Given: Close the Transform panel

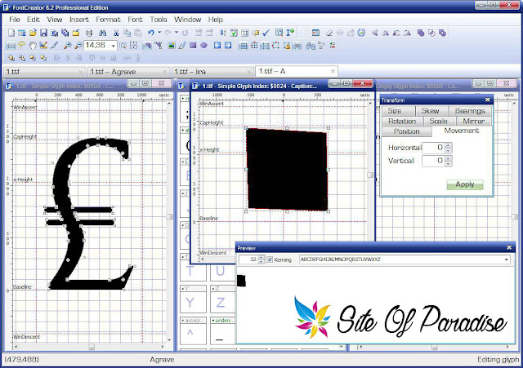Looking at the screenshot, I should coord(488,100).
